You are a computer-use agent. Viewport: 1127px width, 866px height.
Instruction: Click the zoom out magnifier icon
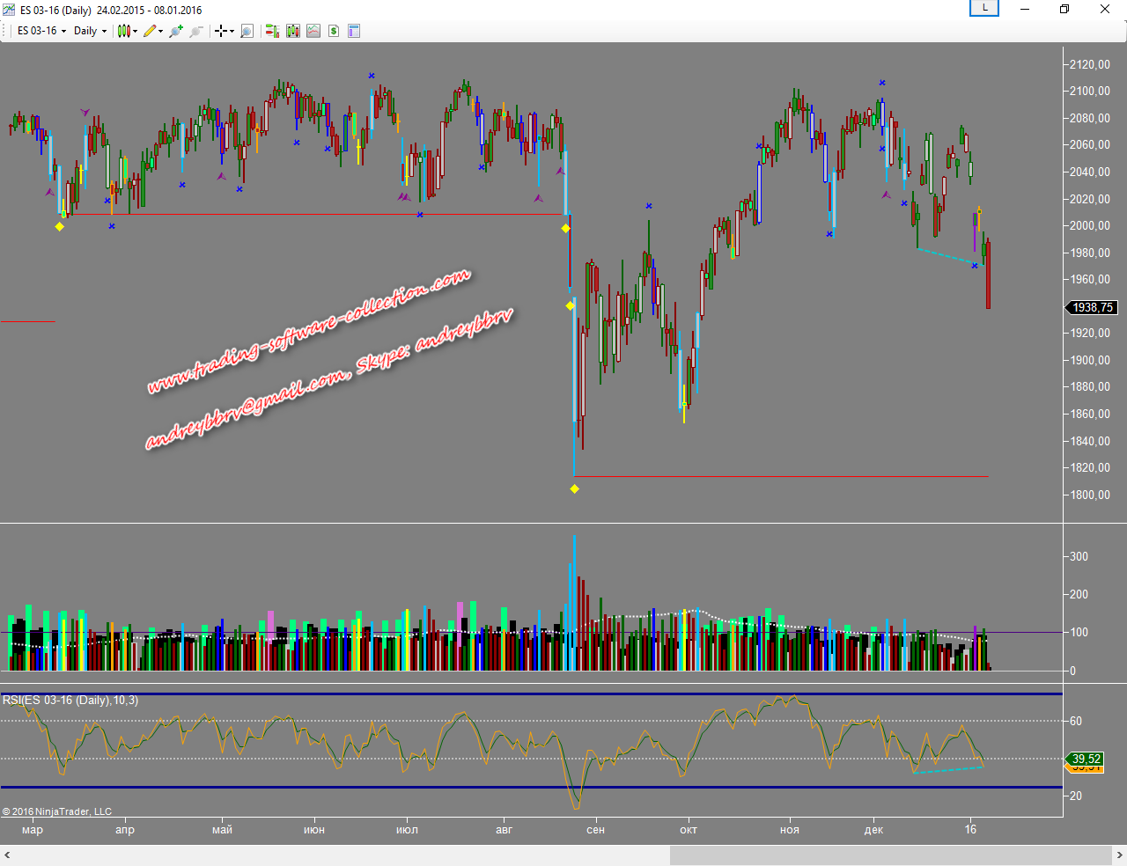(195, 31)
